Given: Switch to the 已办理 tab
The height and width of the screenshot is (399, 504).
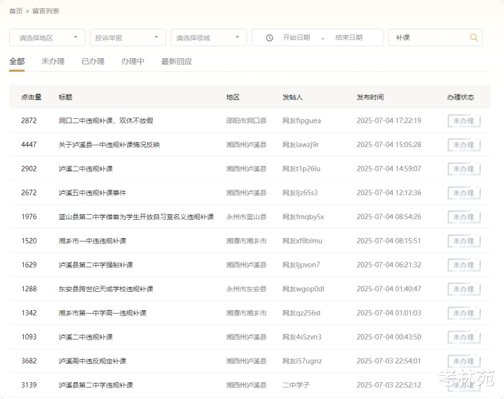Looking at the screenshot, I should coord(93,62).
